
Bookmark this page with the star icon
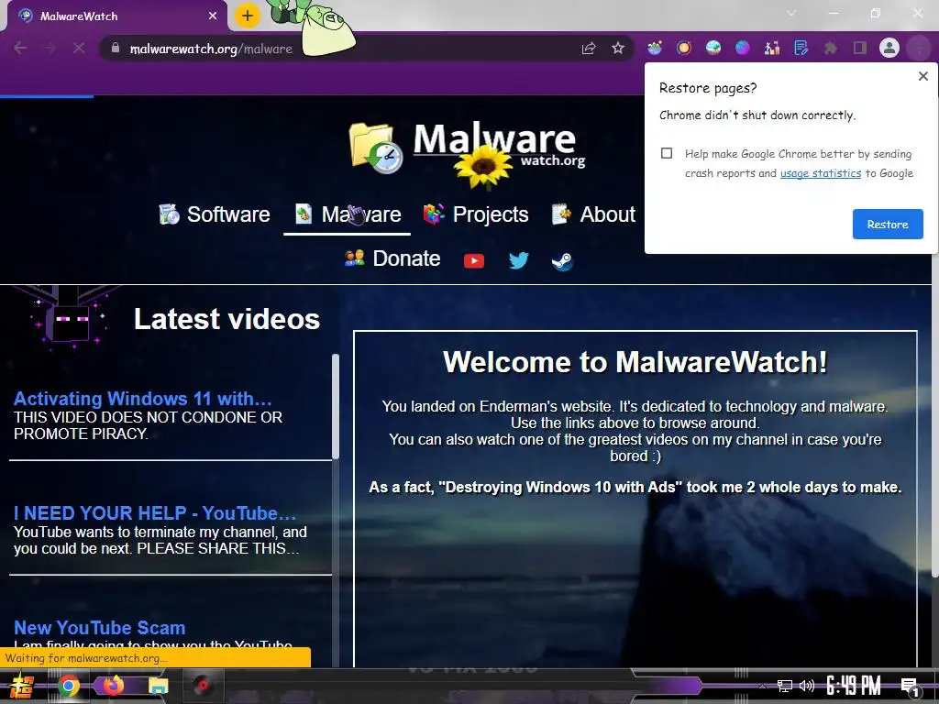point(618,48)
